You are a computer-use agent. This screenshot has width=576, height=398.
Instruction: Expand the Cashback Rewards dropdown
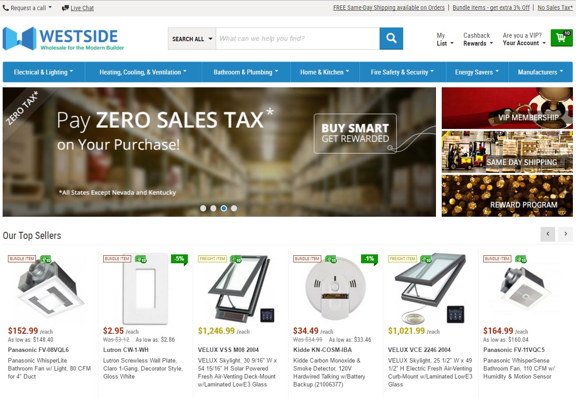[x=478, y=43]
